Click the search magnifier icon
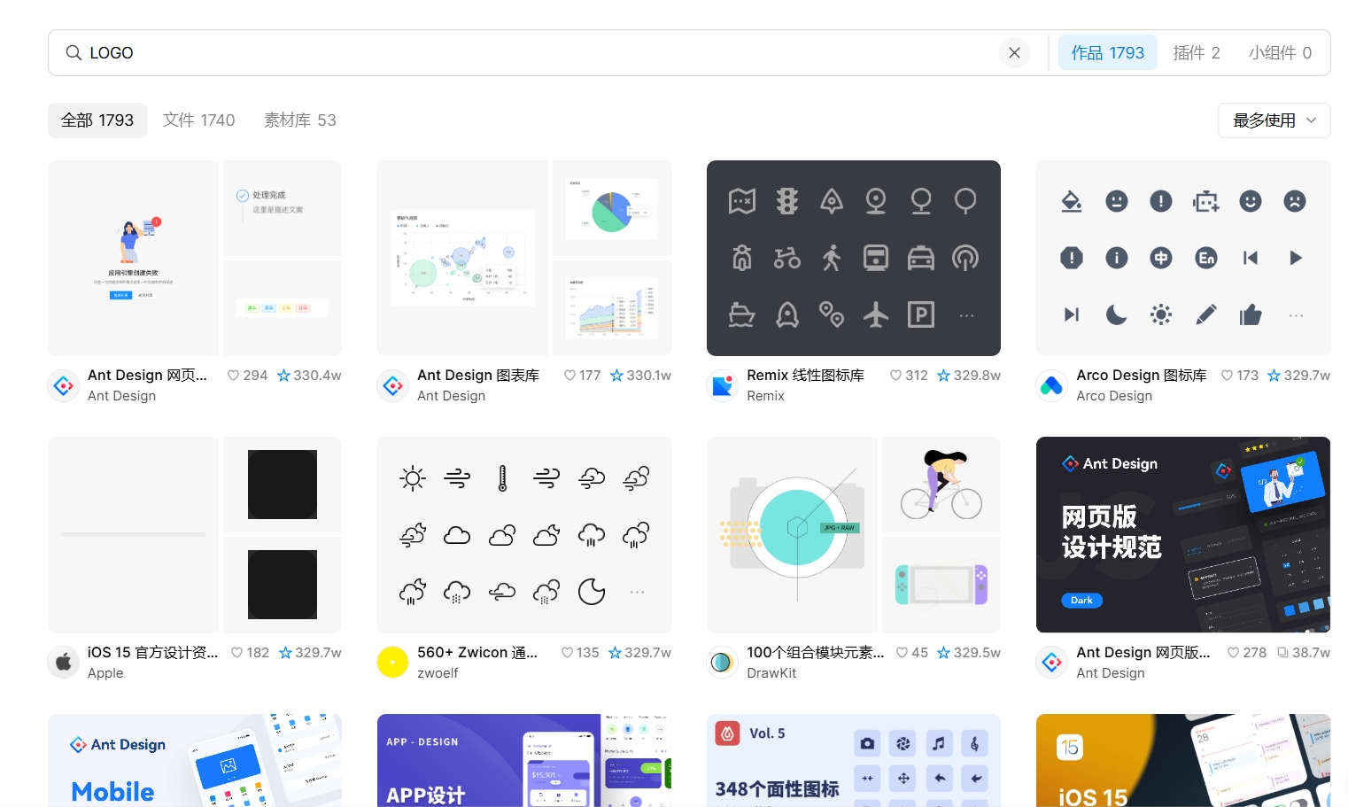 [74, 53]
